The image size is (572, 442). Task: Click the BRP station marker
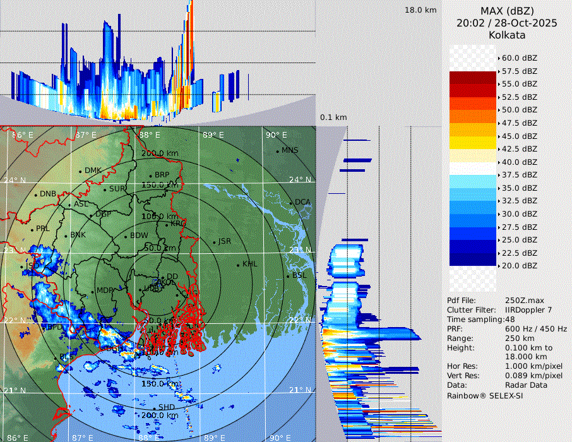(150, 176)
